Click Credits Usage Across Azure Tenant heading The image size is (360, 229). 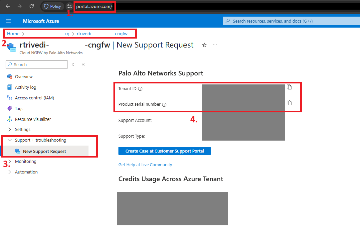coord(171,179)
